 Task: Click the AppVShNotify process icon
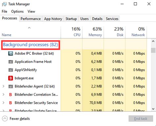click(x=11, y=70)
